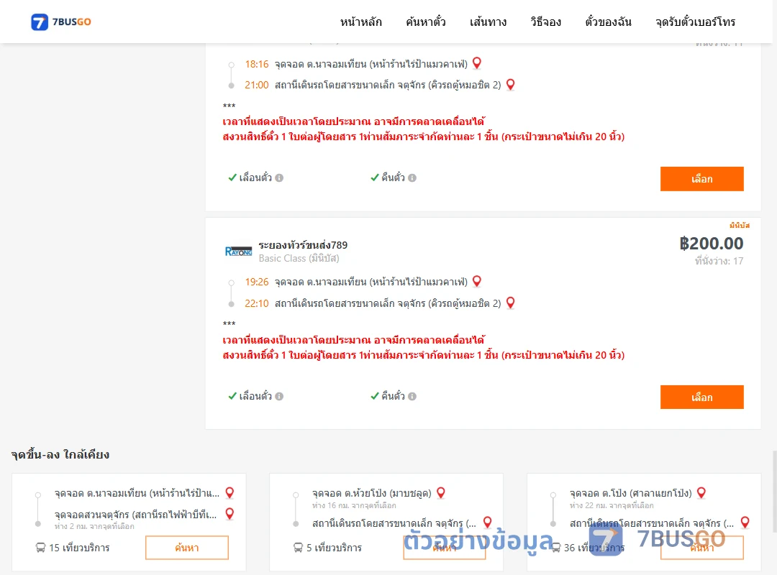
Task: Click the ฿200.00 price
Action: pyautogui.click(x=711, y=243)
